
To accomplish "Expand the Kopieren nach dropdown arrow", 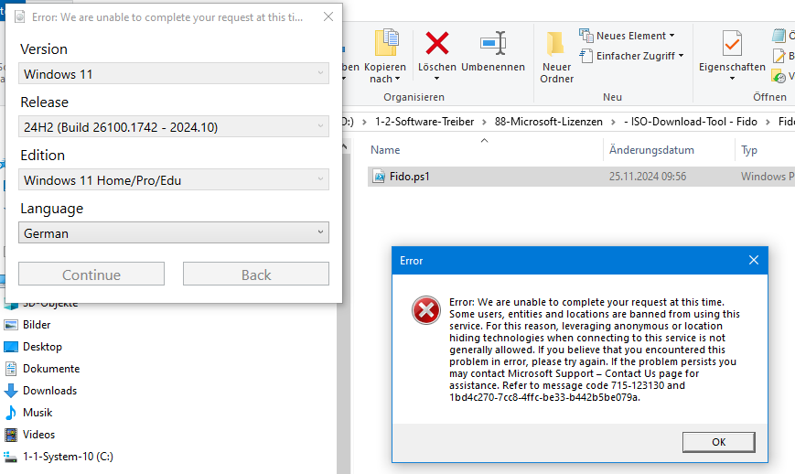I will (x=397, y=79).
